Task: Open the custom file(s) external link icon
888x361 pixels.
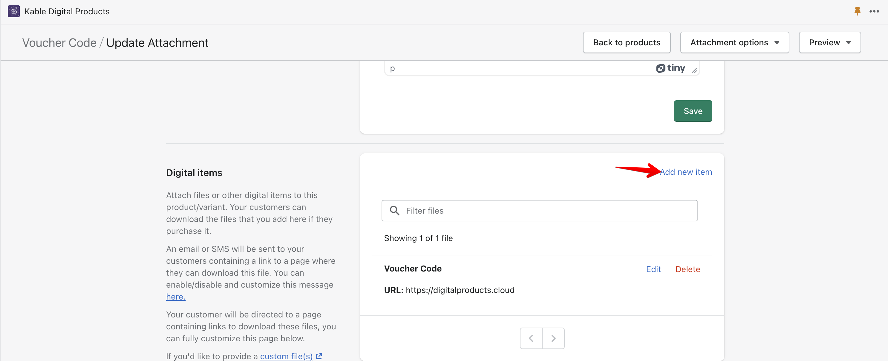Action: [319, 356]
